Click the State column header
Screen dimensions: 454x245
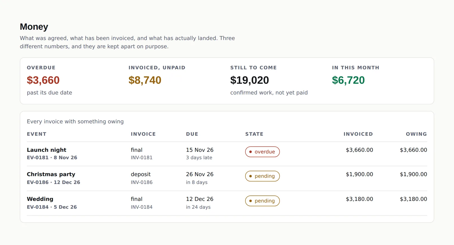coord(254,134)
